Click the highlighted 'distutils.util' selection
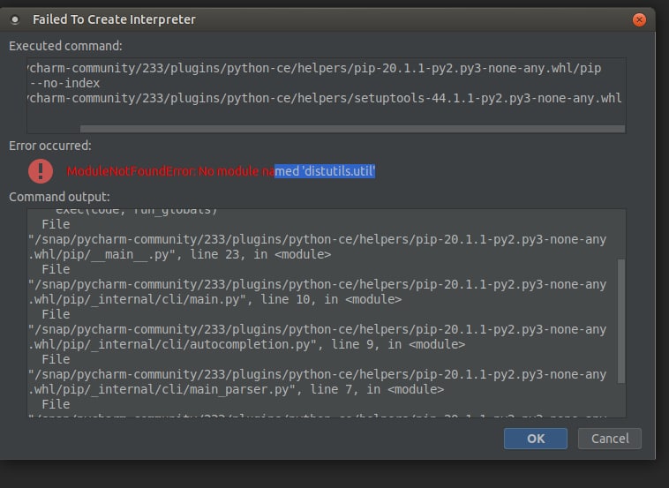This screenshot has height=488, width=669. click(325, 171)
